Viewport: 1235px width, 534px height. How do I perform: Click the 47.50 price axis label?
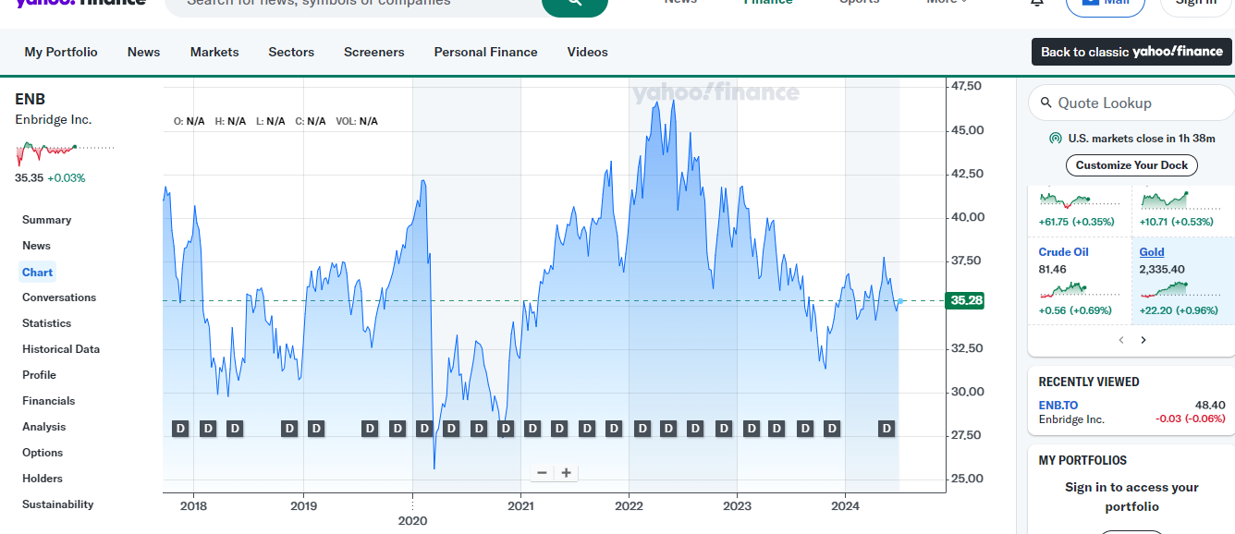click(x=967, y=86)
